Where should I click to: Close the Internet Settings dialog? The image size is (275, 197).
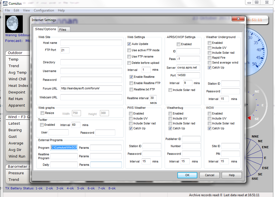(238, 19)
